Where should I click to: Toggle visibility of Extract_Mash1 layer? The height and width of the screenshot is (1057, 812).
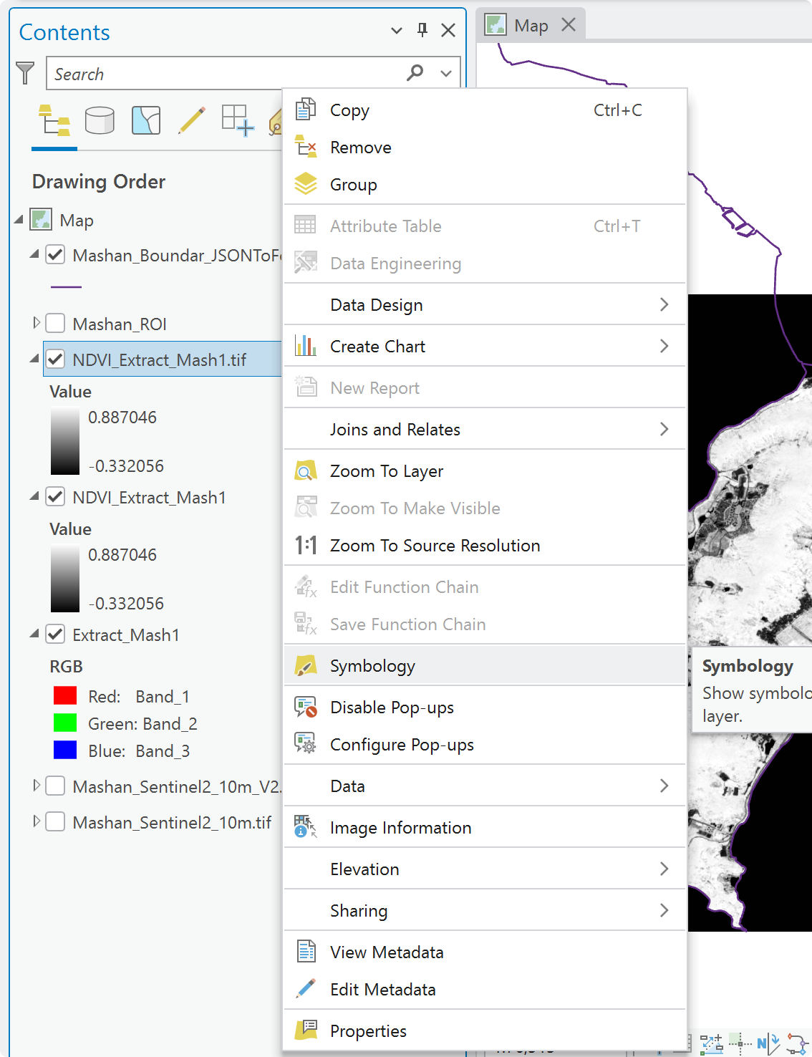(x=55, y=634)
